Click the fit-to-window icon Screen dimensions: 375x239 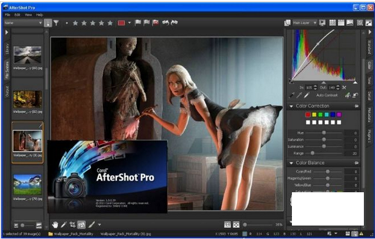click(236, 224)
